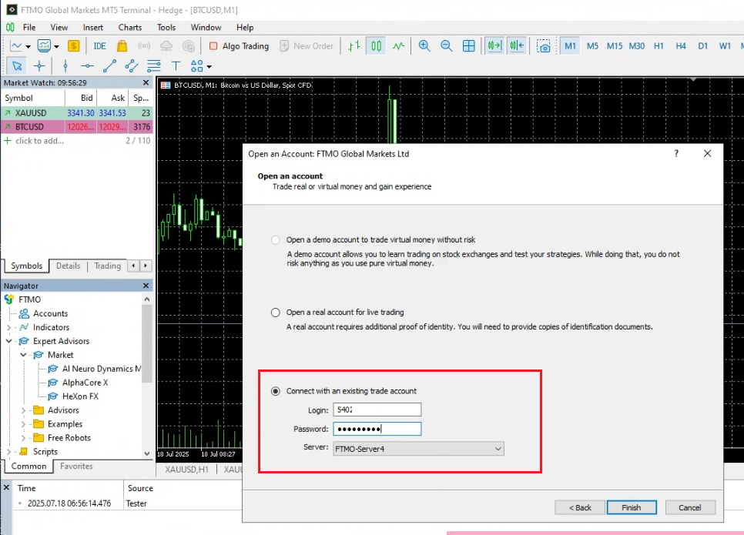Click the Password input field

pos(377,429)
